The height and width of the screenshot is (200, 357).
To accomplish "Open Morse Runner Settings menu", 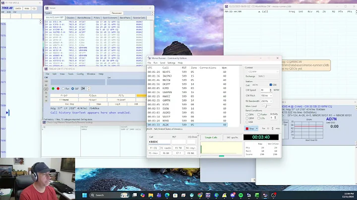I will (171, 63).
